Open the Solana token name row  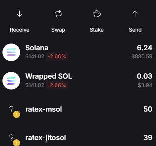point(78,52)
